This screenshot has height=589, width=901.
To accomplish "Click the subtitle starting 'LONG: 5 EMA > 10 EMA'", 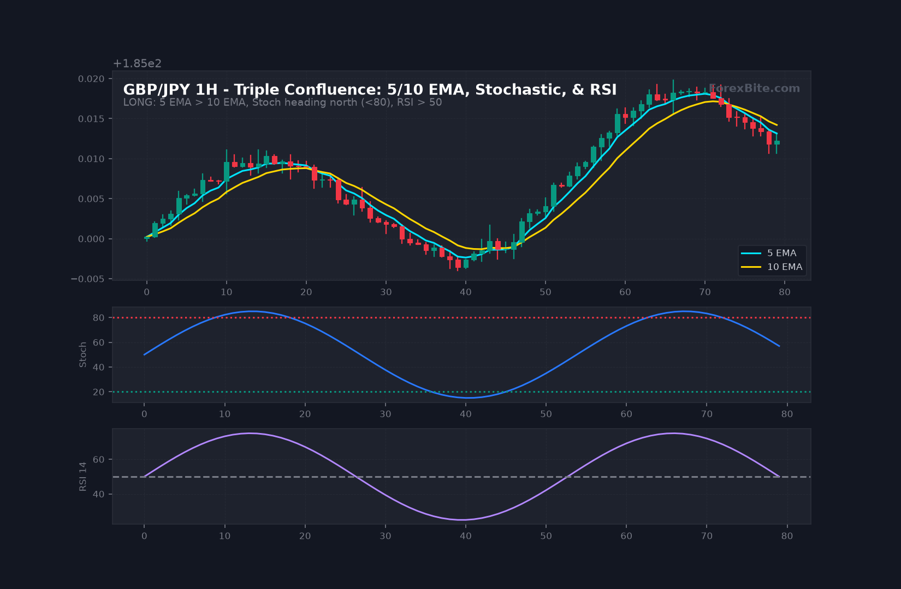I will click(x=282, y=103).
